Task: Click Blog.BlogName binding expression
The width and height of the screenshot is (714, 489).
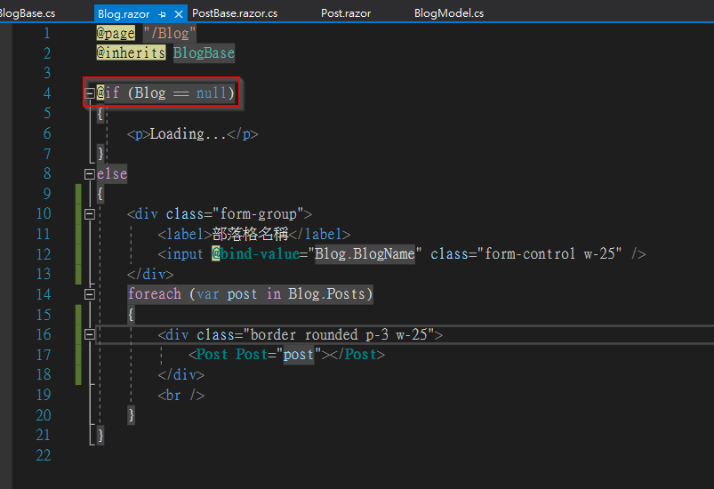Action: pos(365,253)
